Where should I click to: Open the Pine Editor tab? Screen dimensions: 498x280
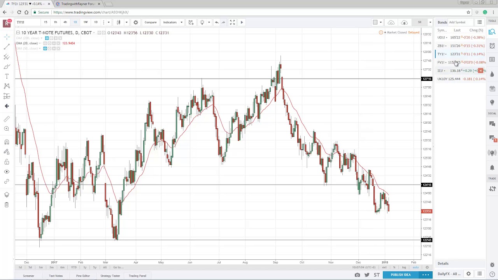tap(83, 276)
